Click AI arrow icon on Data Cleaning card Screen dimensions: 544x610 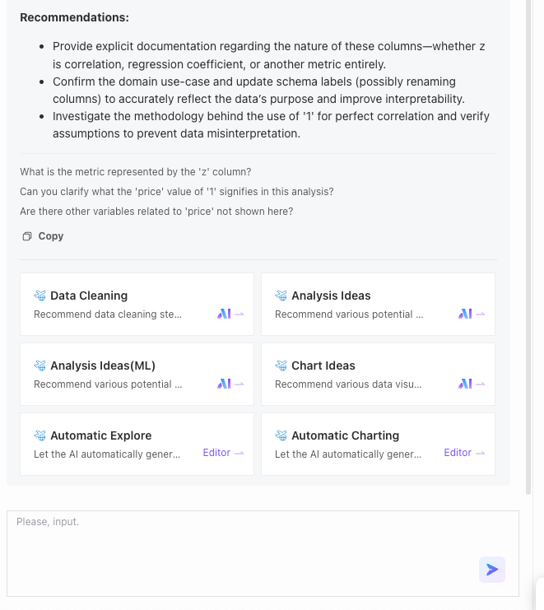230,314
